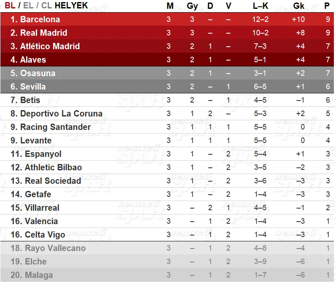Select the EL legend label
Viewport: 336px width, 283px height.
(28, 5)
